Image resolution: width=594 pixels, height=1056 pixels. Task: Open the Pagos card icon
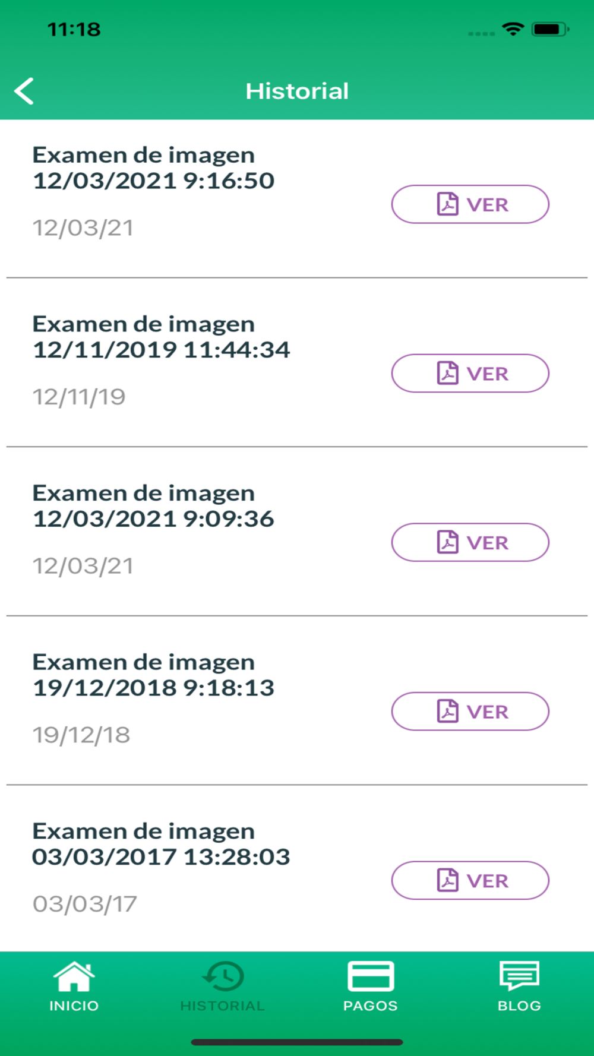click(x=370, y=976)
